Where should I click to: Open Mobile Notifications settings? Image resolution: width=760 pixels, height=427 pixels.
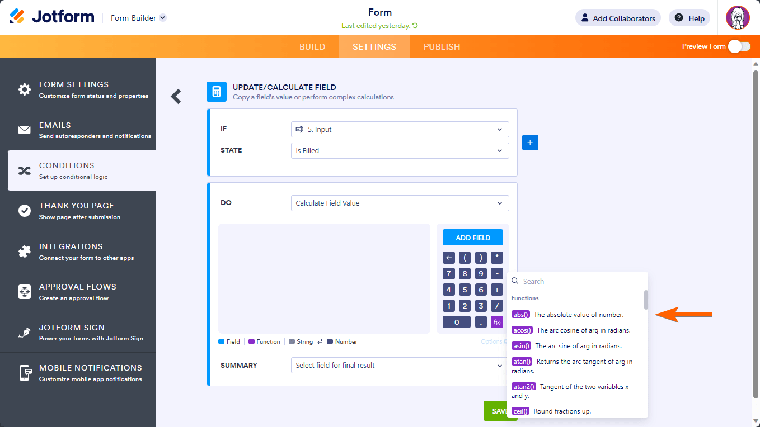tap(78, 373)
